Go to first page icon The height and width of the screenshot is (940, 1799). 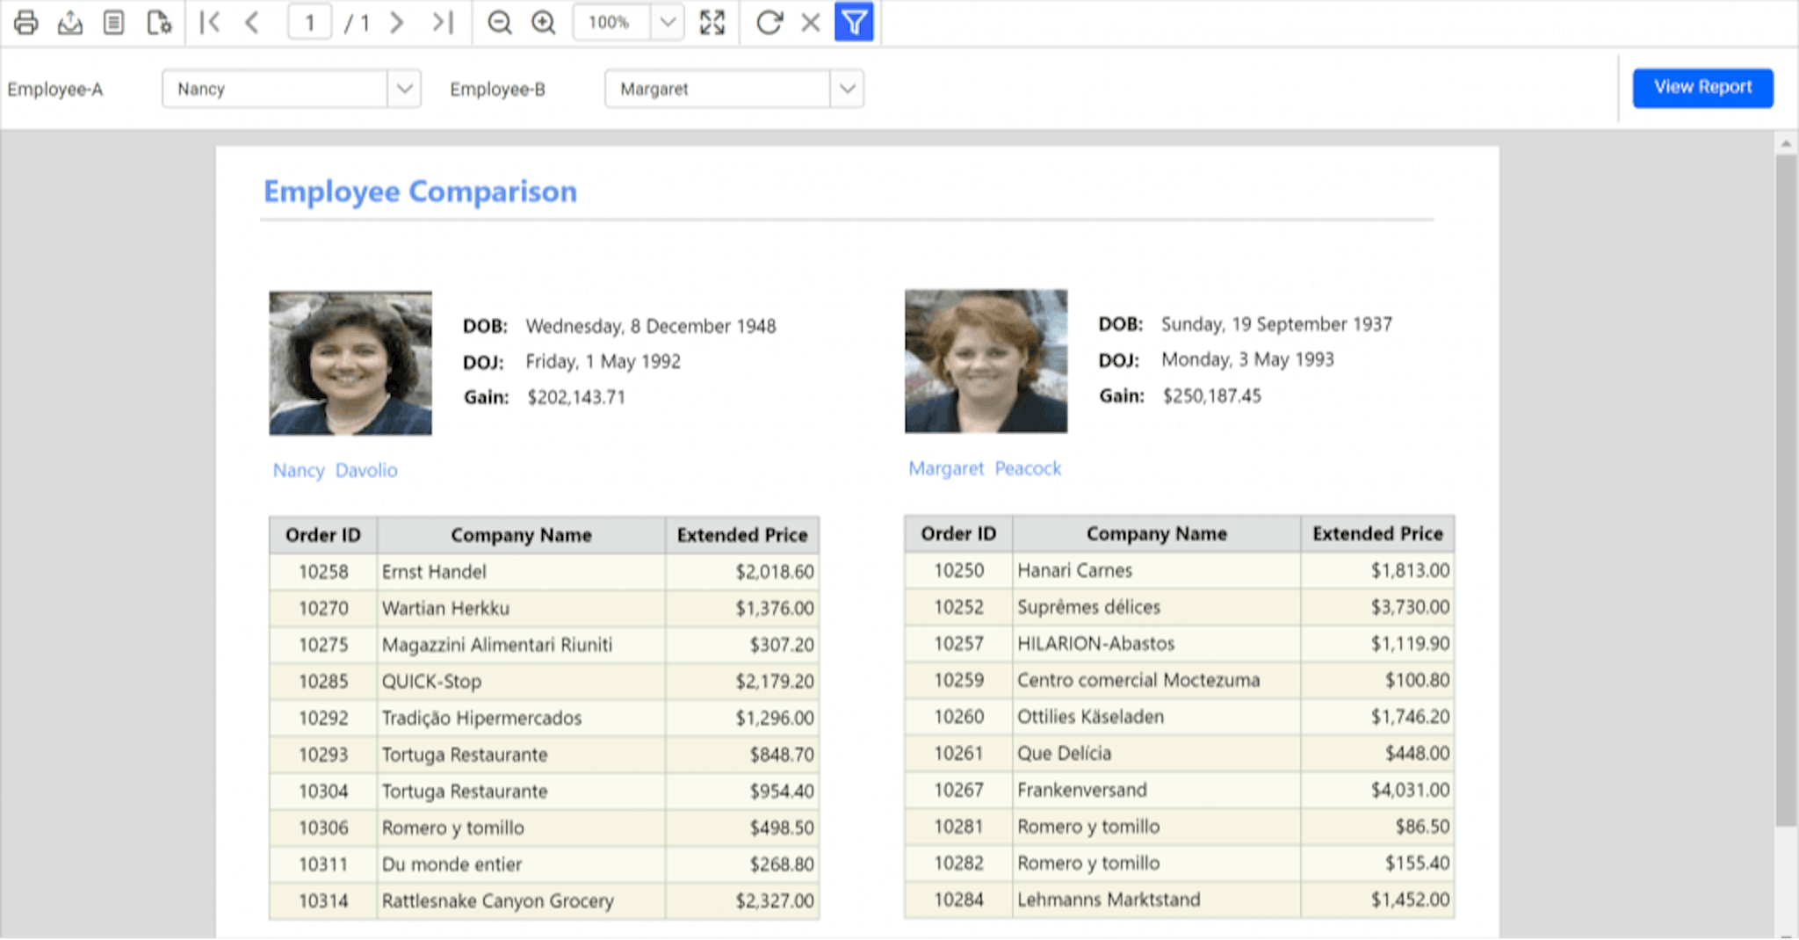tap(210, 23)
